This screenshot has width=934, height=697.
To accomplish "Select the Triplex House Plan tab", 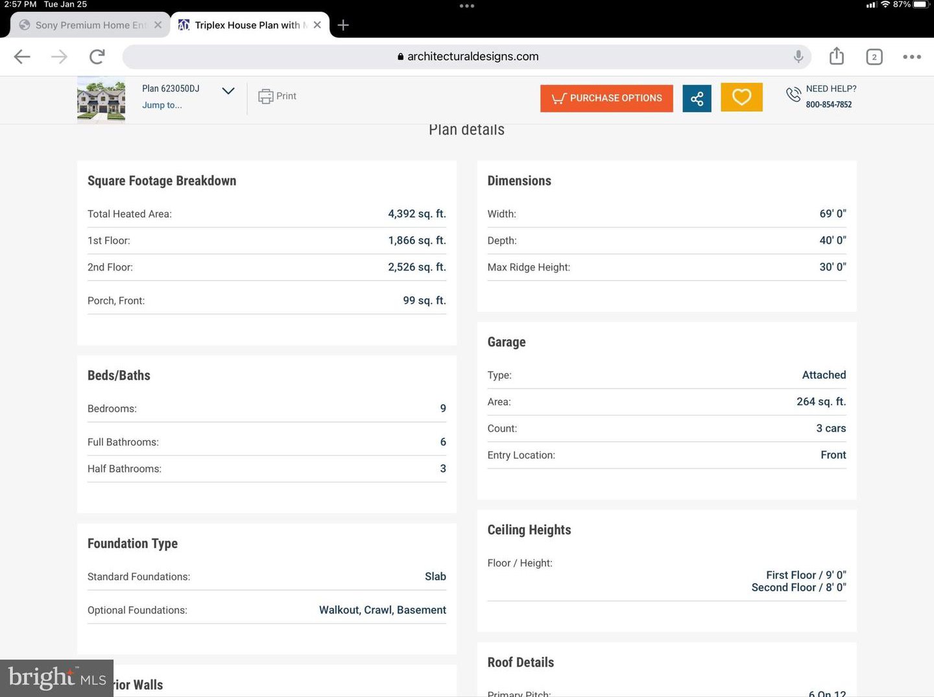I will [246, 25].
